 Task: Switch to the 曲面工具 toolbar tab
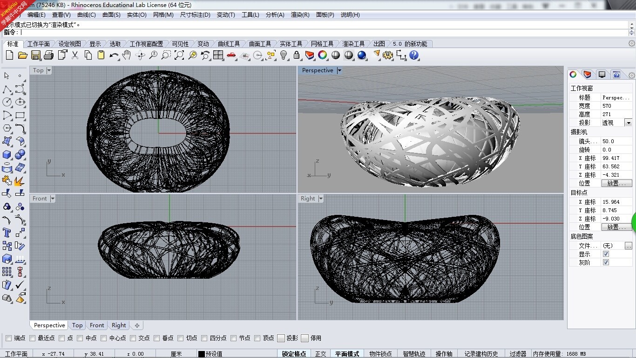coord(260,44)
